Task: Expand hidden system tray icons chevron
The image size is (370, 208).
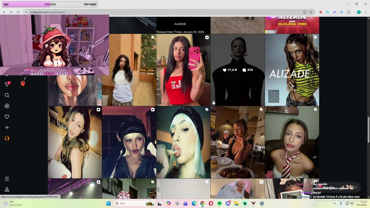Action: (x=335, y=203)
